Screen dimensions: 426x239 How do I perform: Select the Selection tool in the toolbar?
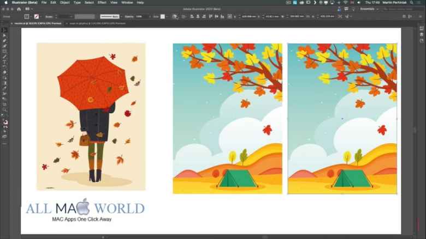tap(4, 30)
